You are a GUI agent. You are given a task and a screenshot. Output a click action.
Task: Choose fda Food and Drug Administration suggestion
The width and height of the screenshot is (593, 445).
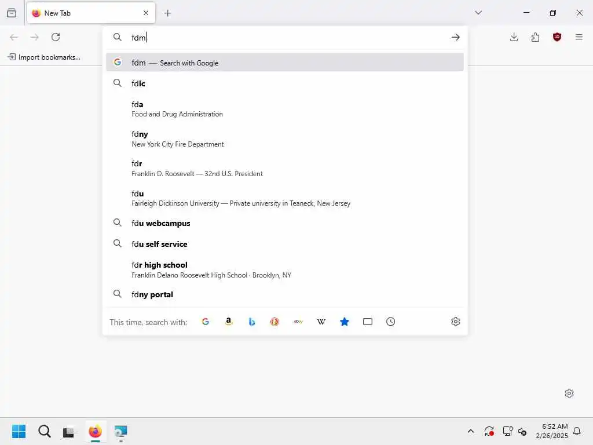(285, 109)
